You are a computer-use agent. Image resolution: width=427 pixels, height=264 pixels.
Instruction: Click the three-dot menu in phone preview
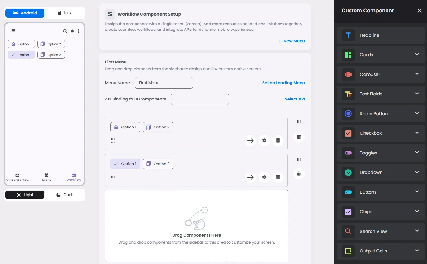click(79, 31)
